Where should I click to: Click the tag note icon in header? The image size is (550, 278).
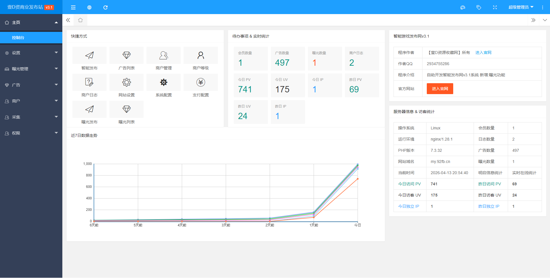tap(479, 7)
